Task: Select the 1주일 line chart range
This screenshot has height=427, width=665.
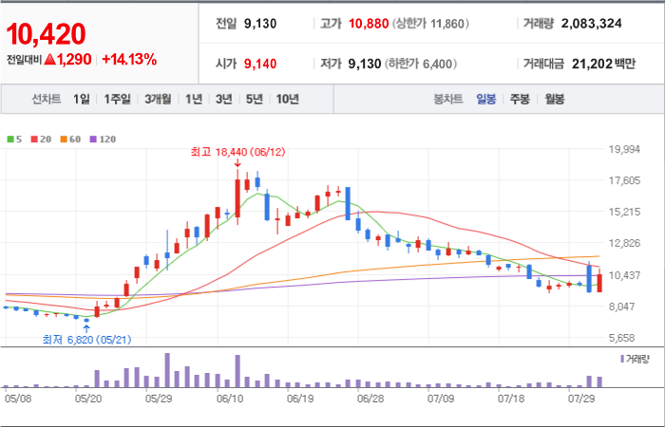Action: tap(117, 99)
